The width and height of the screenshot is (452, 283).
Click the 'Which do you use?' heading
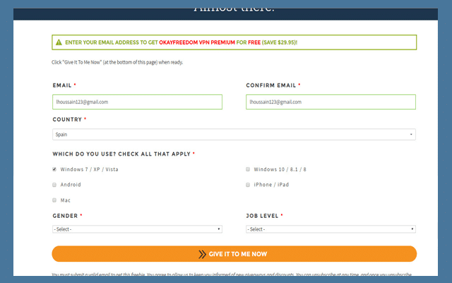120,154
